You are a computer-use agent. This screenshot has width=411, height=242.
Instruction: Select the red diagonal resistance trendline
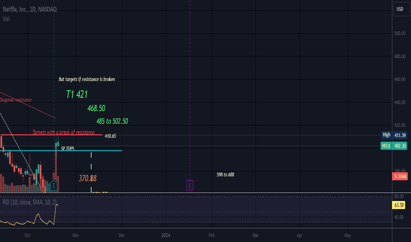point(28,105)
